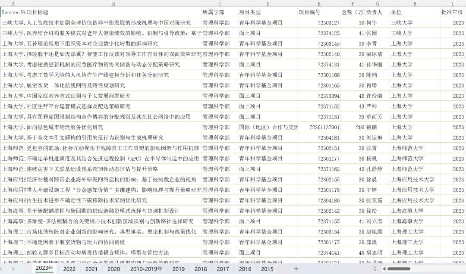Select the cell with name 房志明
466x274 pixels.
[378, 252]
